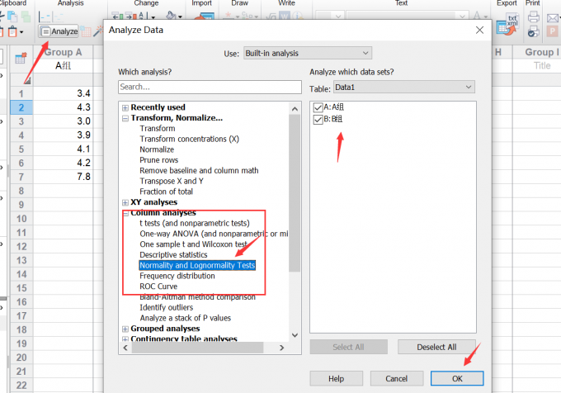Select Fraction of total
The width and height of the screenshot is (561, 393).
pos(167,192)
